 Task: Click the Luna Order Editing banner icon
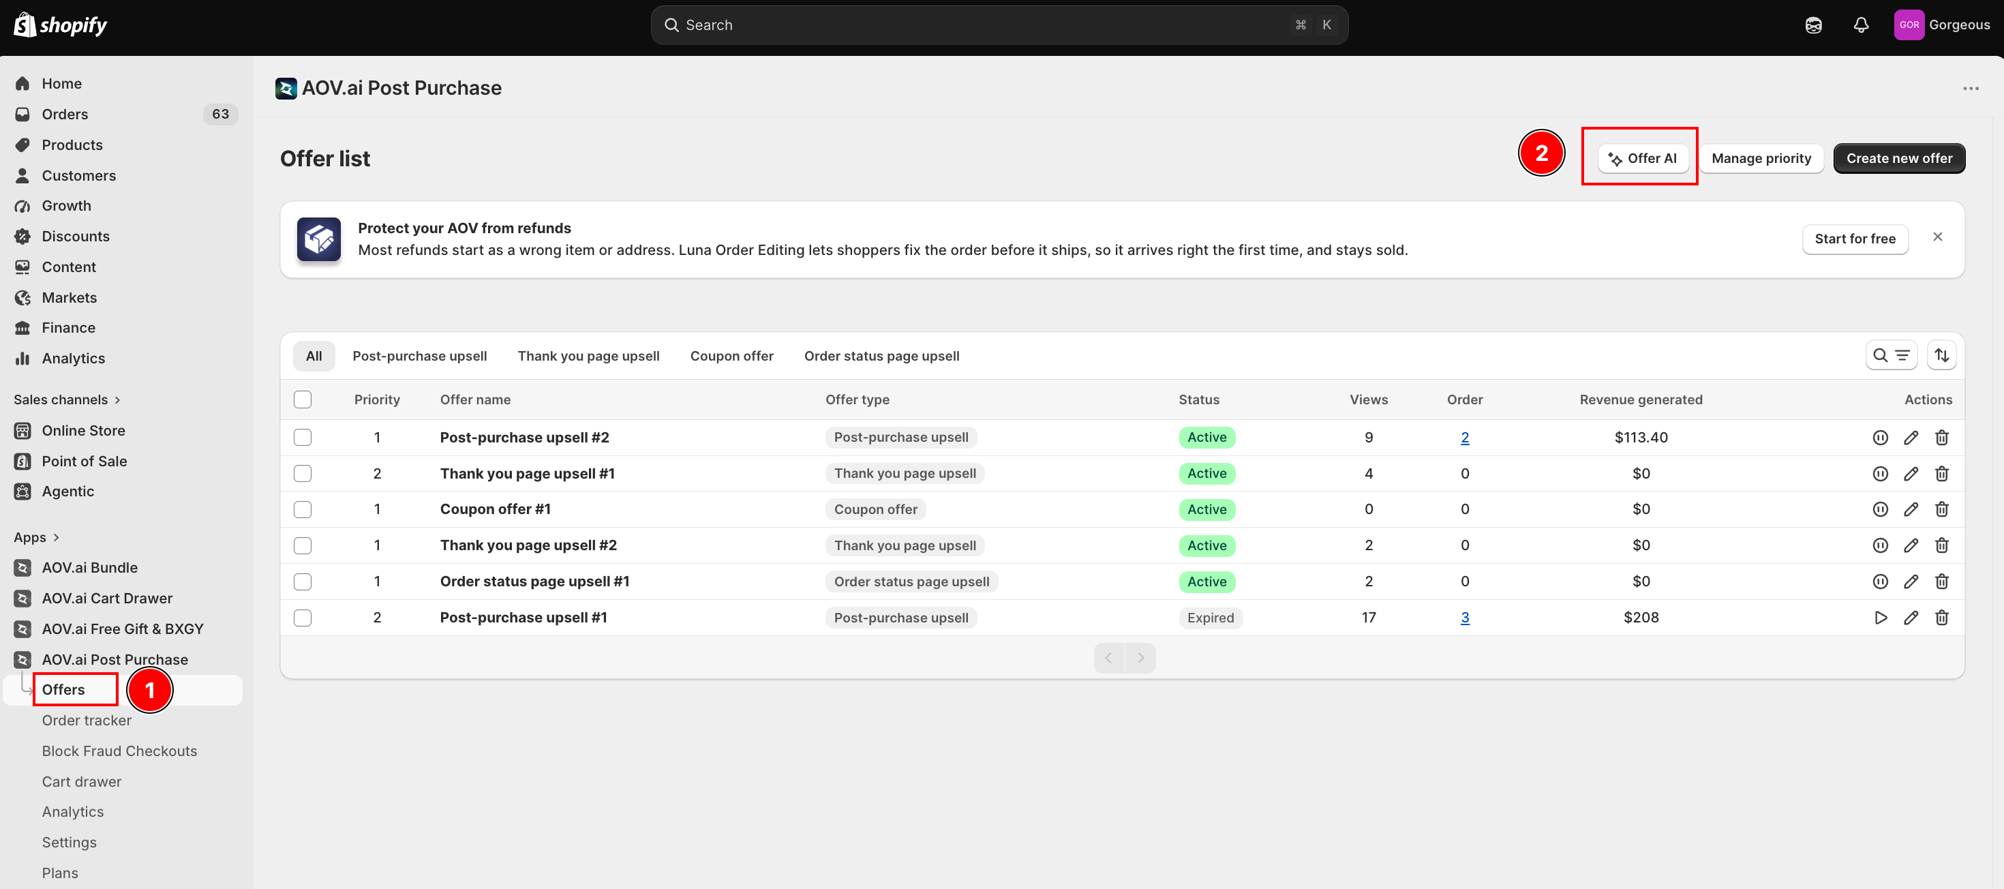coord(319,239)
